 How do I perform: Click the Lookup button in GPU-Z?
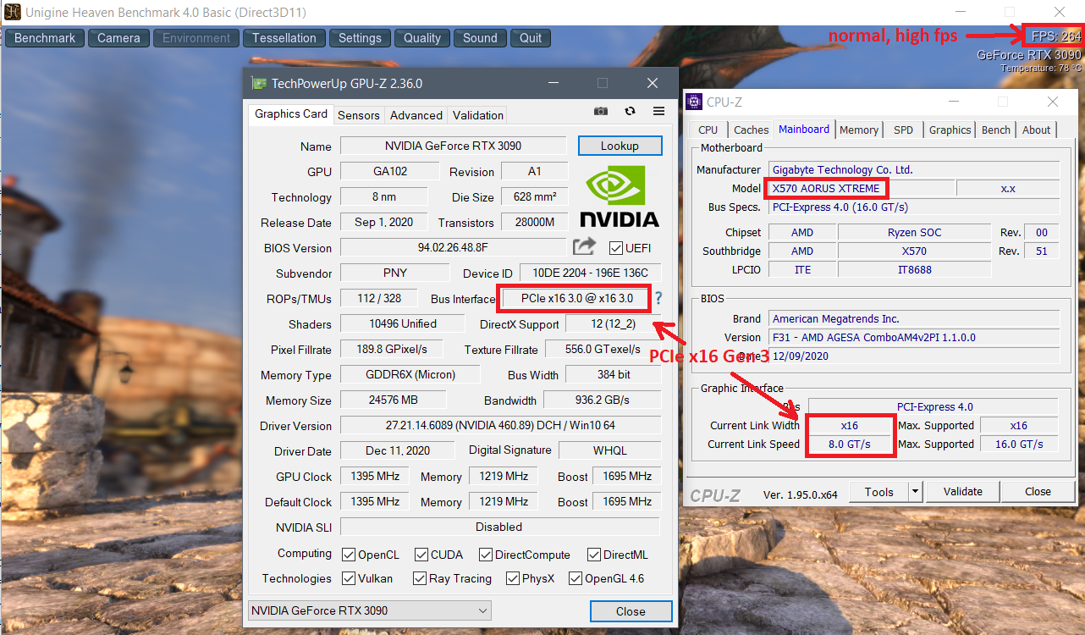coord(620,145)
